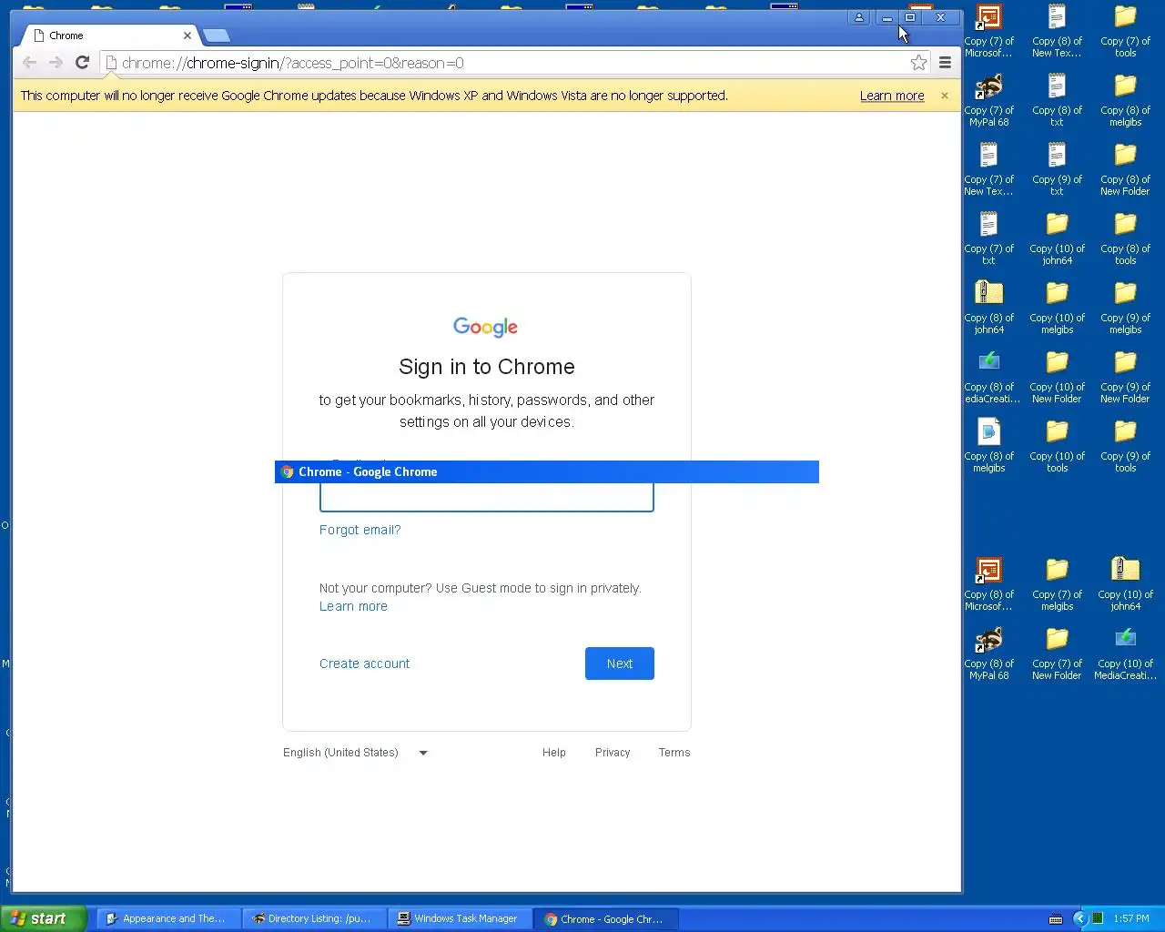Select Copy (9) of txt file icon

[1057, 170]
